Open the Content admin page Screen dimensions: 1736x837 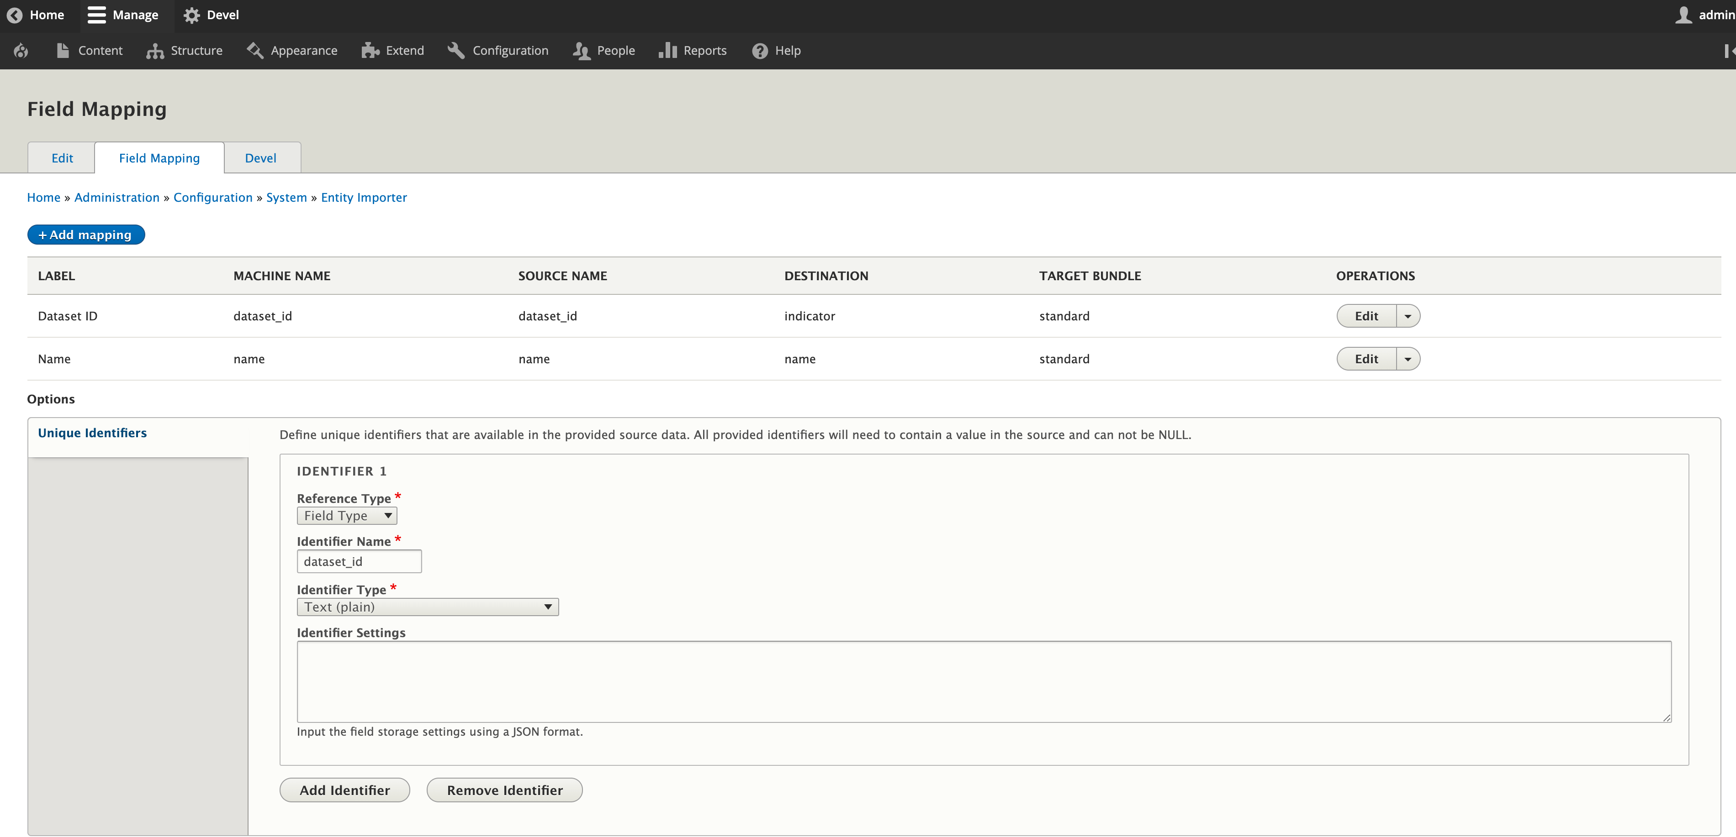point(100,51)
